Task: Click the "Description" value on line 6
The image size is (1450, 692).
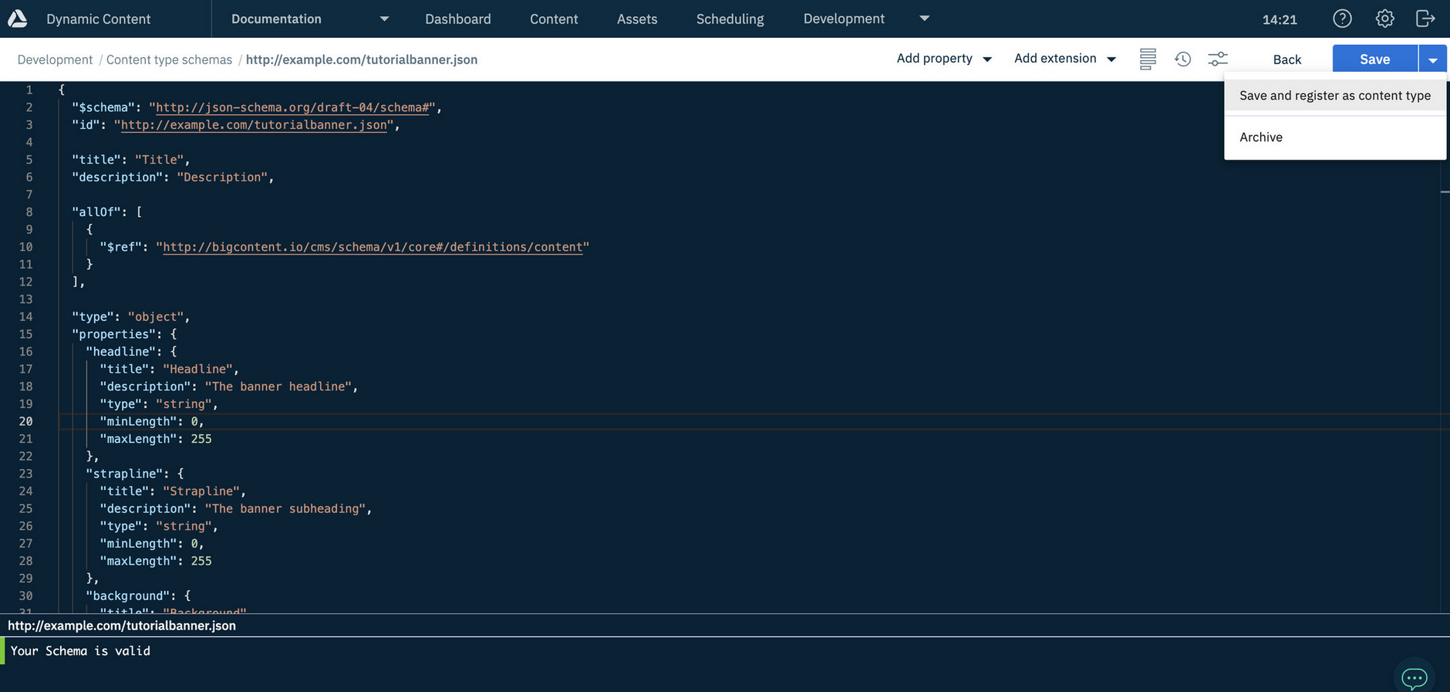Action: point(222,177)
